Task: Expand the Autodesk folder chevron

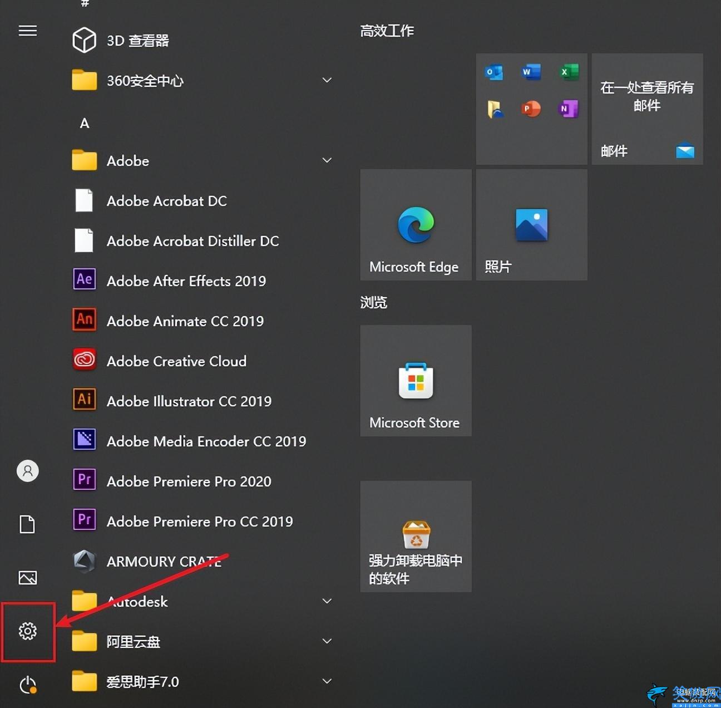Action: [x=327, y=601]
